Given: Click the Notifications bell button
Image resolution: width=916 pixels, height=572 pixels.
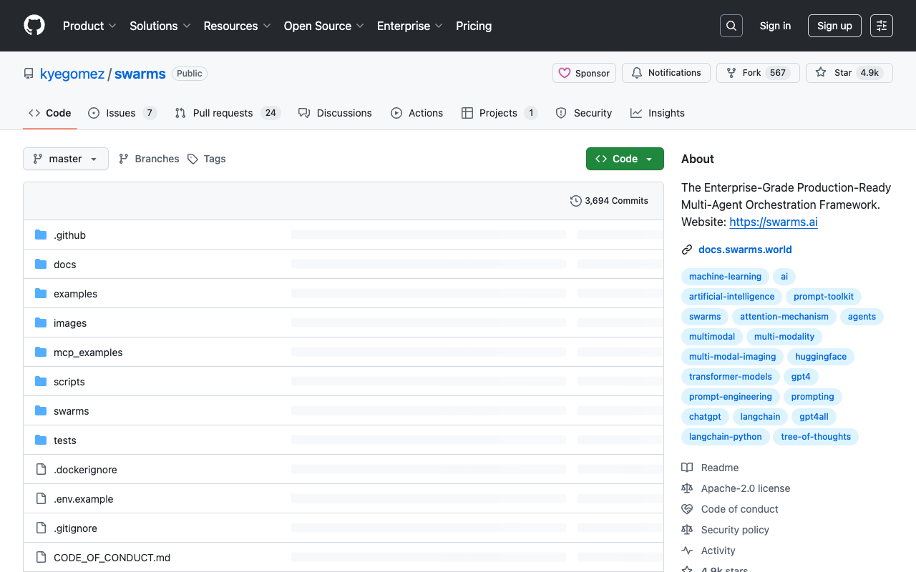Looking at the screenshot, I should pyautogui.click(x=666, y=73).
